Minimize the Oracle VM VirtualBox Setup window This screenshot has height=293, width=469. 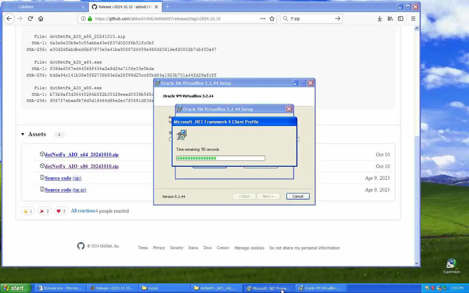[x=295, y=83]
